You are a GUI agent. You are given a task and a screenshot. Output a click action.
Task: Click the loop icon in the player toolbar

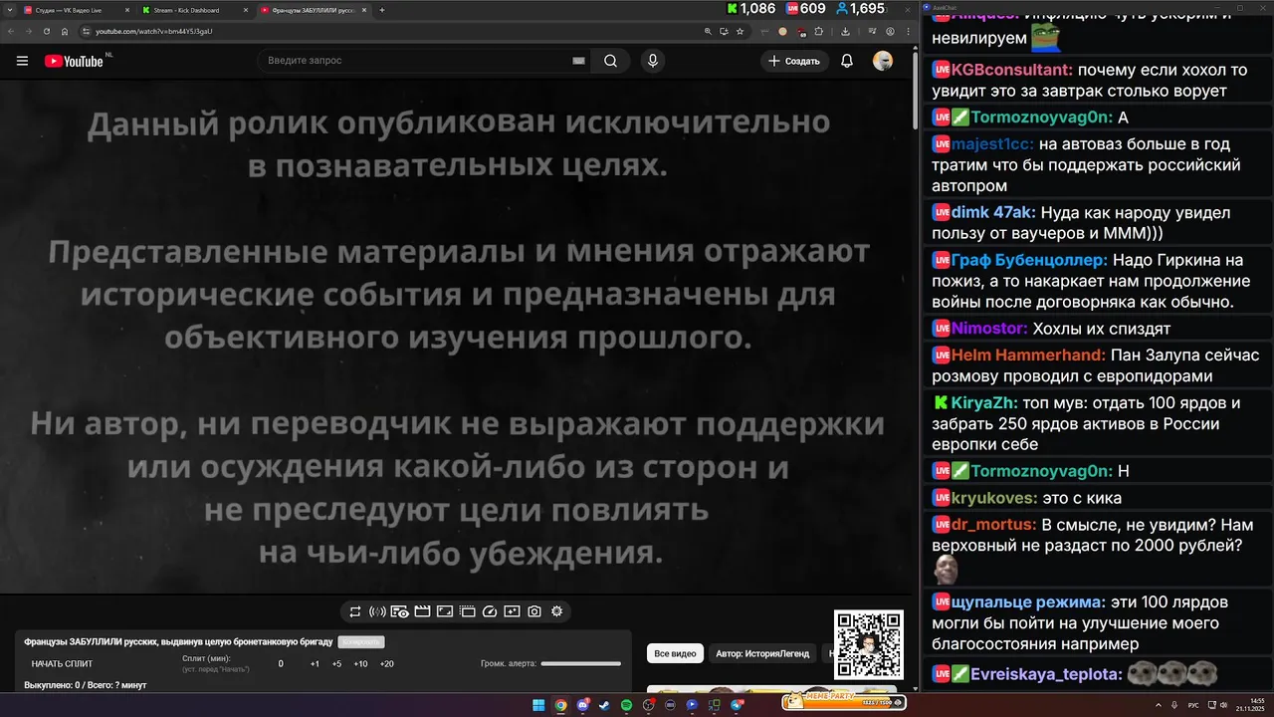click(x=354, y=611)
